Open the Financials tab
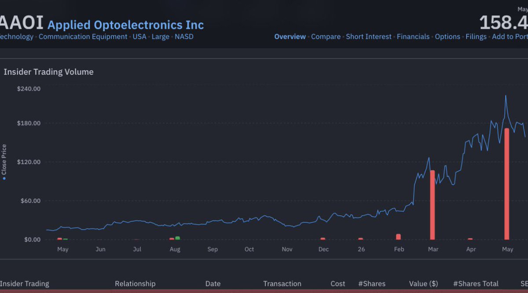The width and height of the screenshot is (528, 293). tap(413, 37)
